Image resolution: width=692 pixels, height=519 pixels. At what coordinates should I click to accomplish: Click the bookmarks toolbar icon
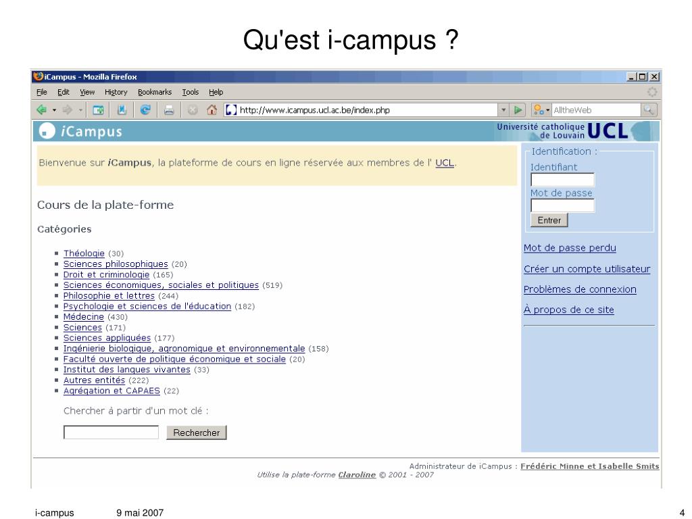[x=122, y=110]
